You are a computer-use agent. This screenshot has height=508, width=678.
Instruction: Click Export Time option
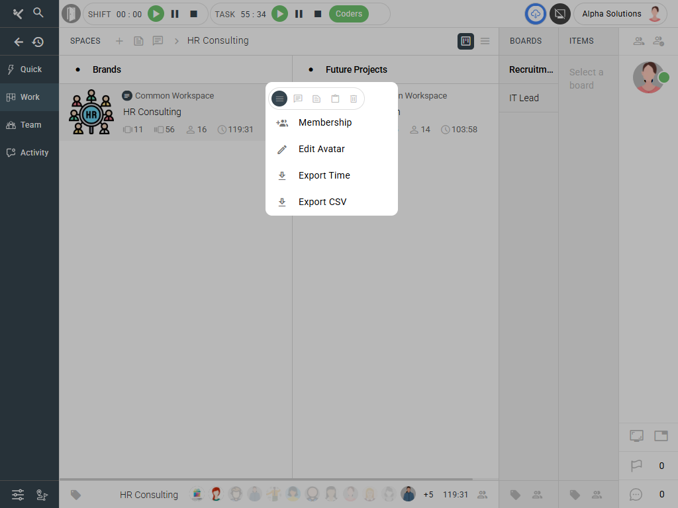pyautogui.click(x=324, y=175)
